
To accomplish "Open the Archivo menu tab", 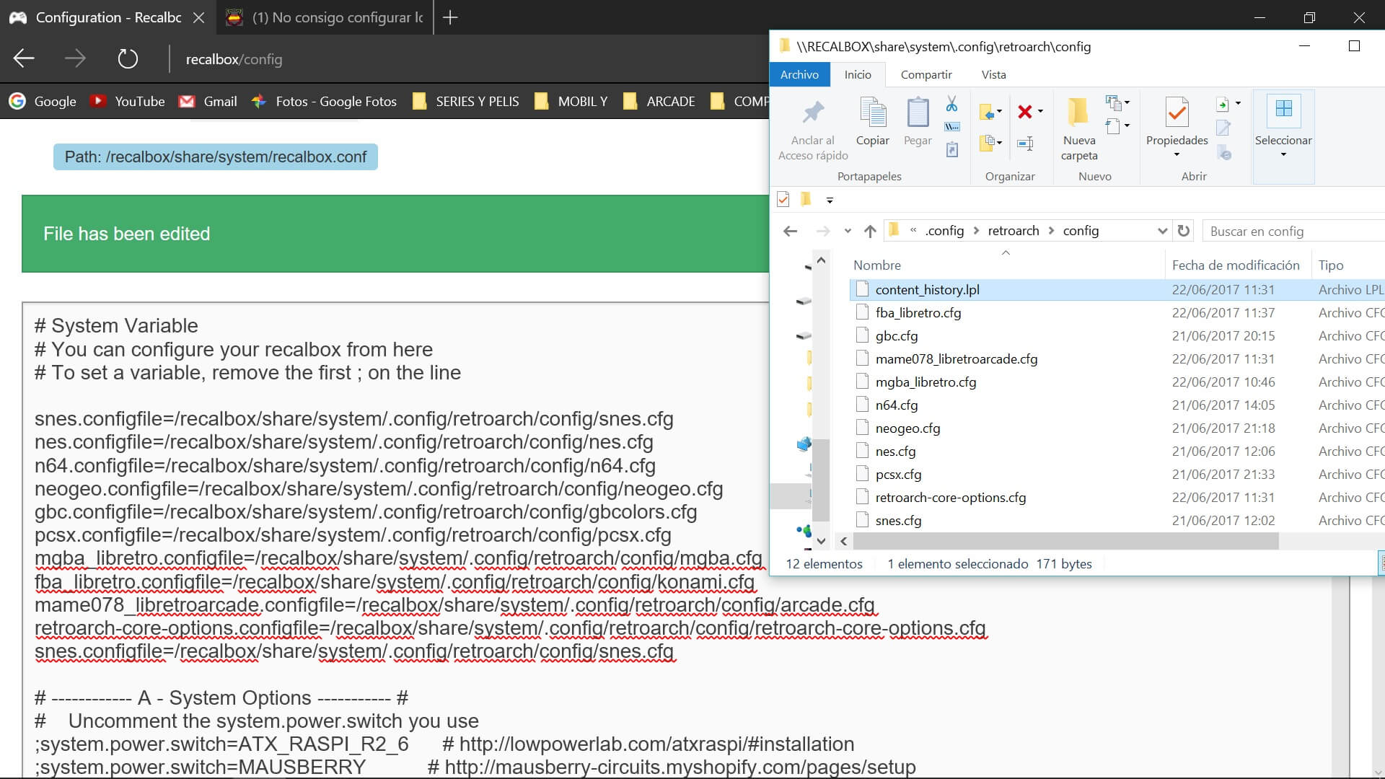I will (799, 74).
